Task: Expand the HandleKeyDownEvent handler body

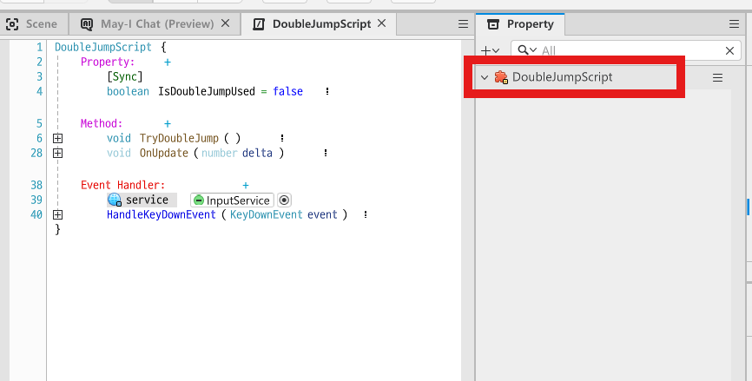Action: click(57, 214)
